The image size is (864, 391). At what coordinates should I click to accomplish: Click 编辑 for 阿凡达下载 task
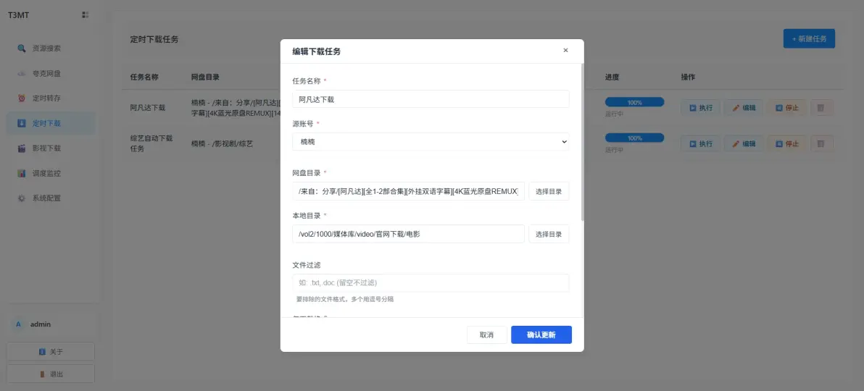[744, 108]
